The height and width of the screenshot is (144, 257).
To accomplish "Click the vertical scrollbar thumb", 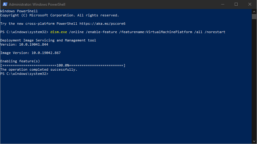I will coord(254,17).
